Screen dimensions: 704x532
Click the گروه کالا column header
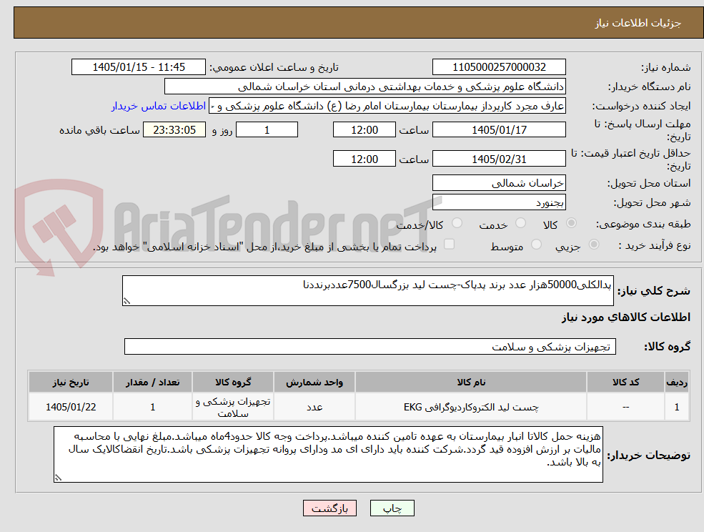232,382
